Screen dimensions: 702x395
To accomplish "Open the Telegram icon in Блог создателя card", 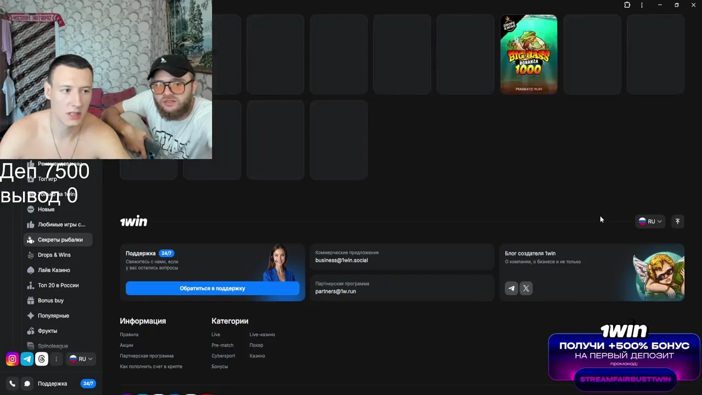I will coord(511,288).
